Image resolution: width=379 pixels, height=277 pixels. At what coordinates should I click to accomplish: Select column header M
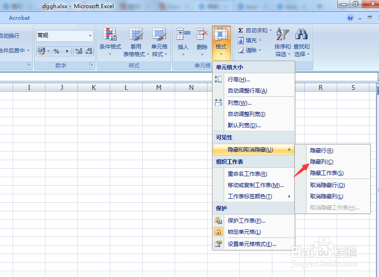click(158, 87)
